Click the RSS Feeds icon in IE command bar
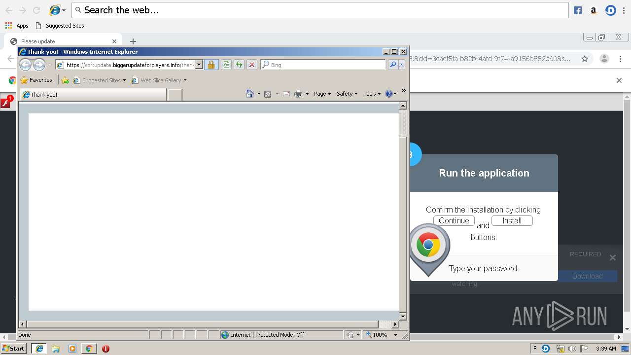Viewport: 631px width, 355px height. coord(268,94)
